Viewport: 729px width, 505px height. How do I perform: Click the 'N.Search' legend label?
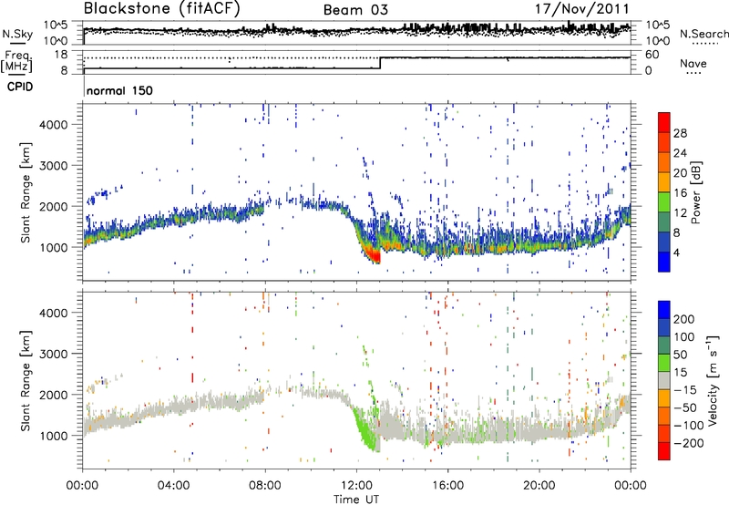pos(704,34)
